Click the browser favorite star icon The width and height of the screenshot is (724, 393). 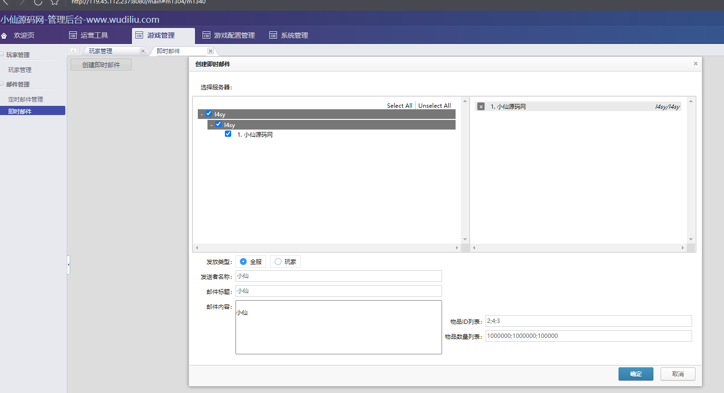tap(55, 2)
